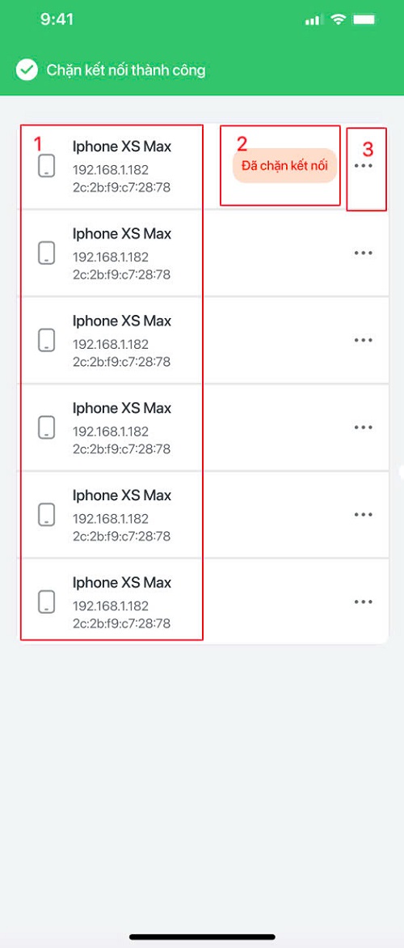Tap the phone icon of second device
404x948 pixels.
coord(46,253)
